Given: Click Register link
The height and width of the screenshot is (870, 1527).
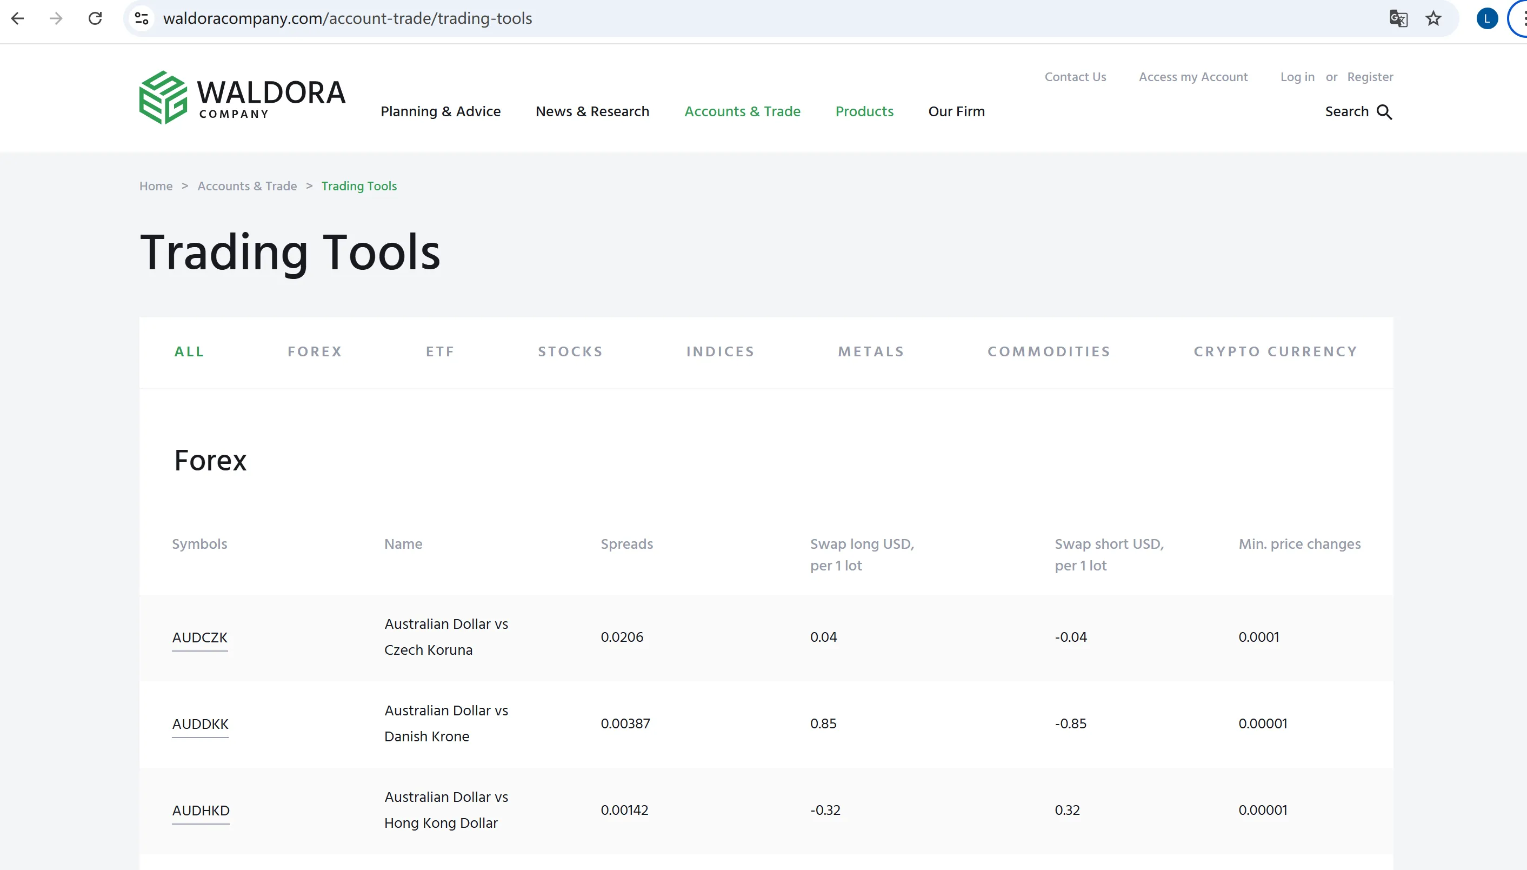Looking at the screenshot, I should [1370, 77].
